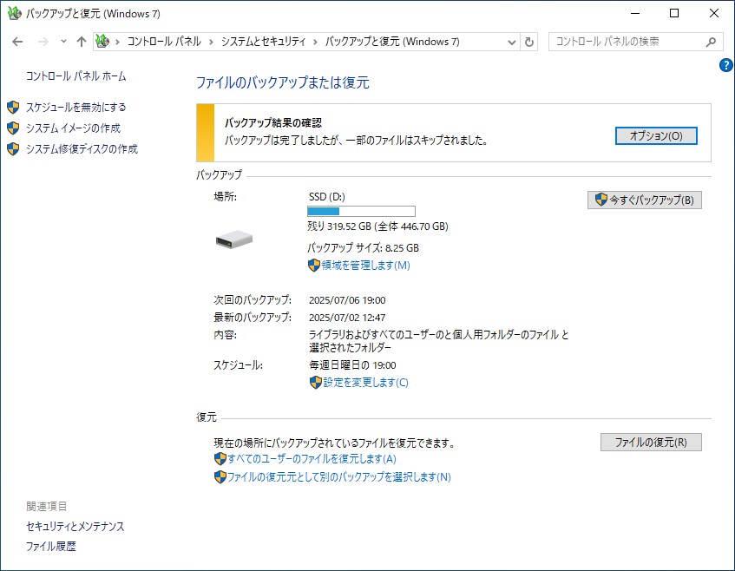Select バックアップと復元 (Windows 7) breadcrumb
This screenshot has width=735, height=571.
click(x=392, y=42)
